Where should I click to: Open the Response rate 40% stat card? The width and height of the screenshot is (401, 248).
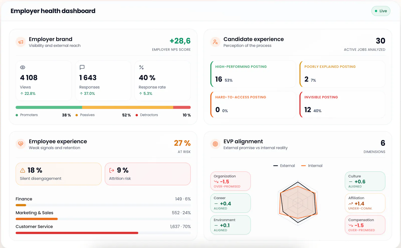pos(163,81)
